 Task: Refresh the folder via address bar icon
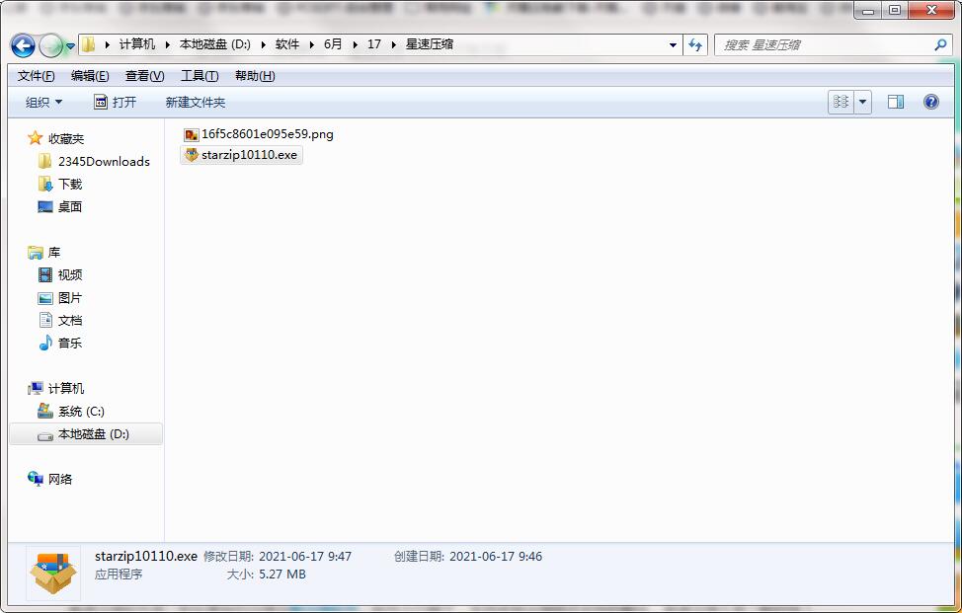(x=695, y=44)
